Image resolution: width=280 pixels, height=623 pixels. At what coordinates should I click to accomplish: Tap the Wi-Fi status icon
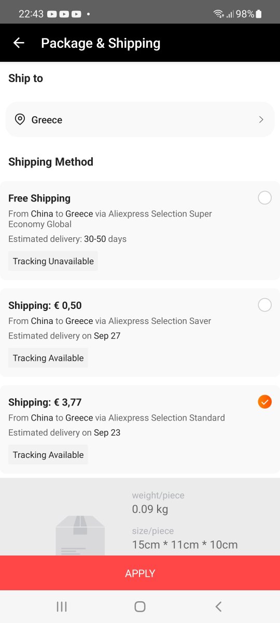click(218, 14)
